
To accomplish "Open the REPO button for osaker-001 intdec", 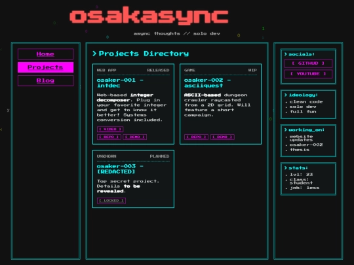I will 109,137.
